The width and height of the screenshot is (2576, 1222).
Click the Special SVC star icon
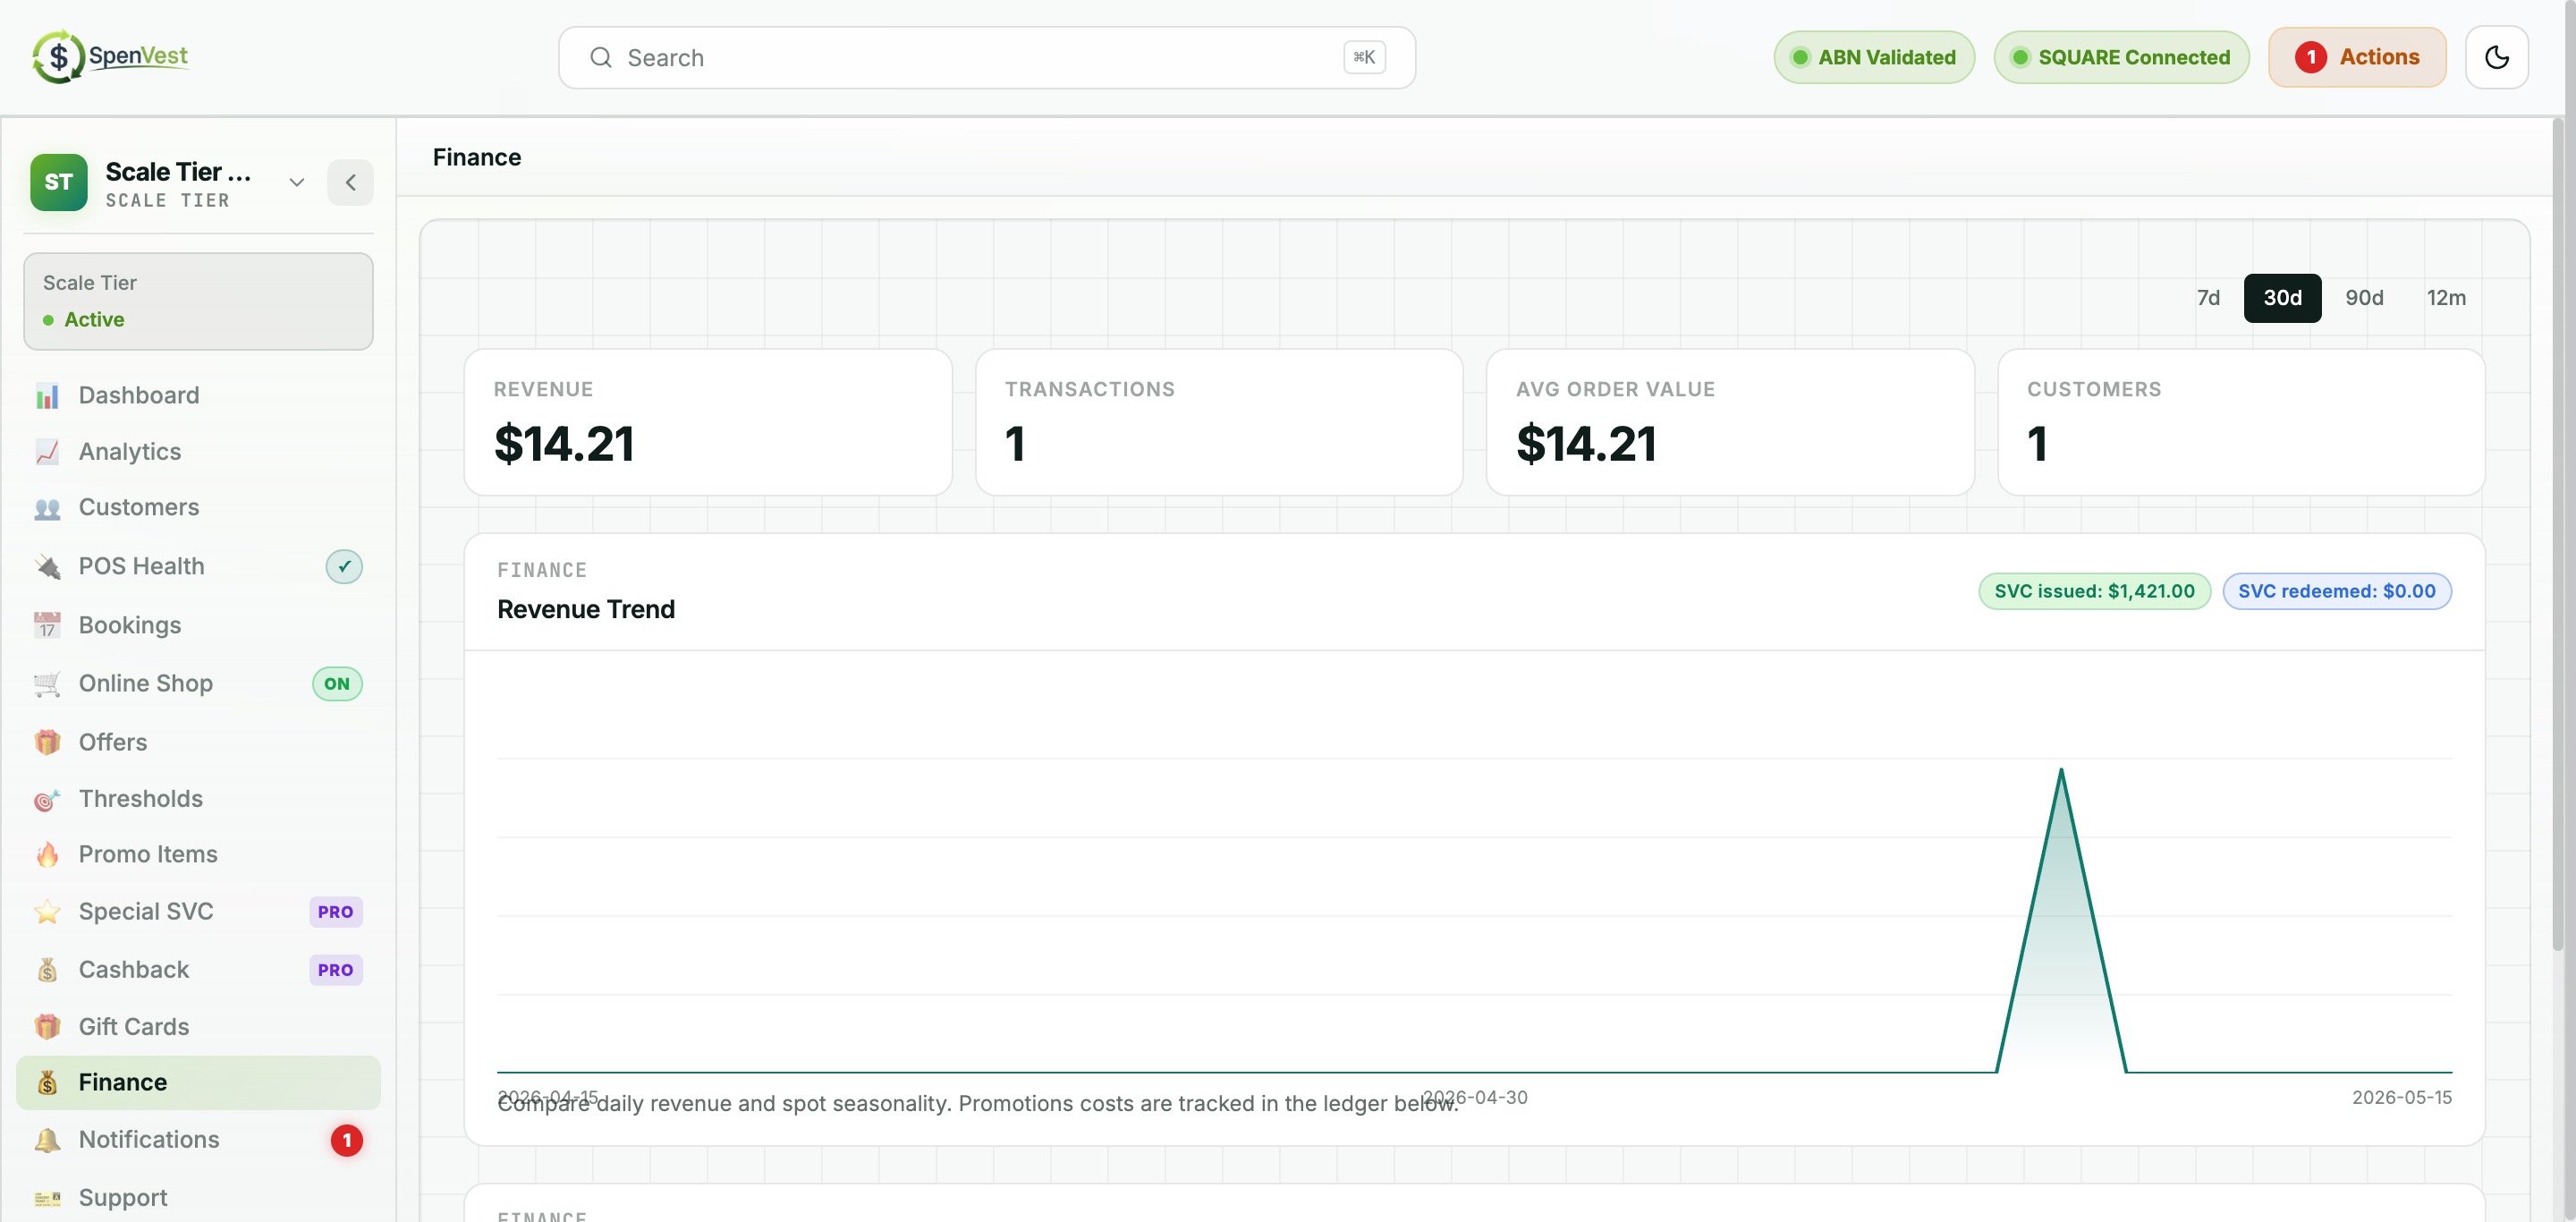[47, 912]
